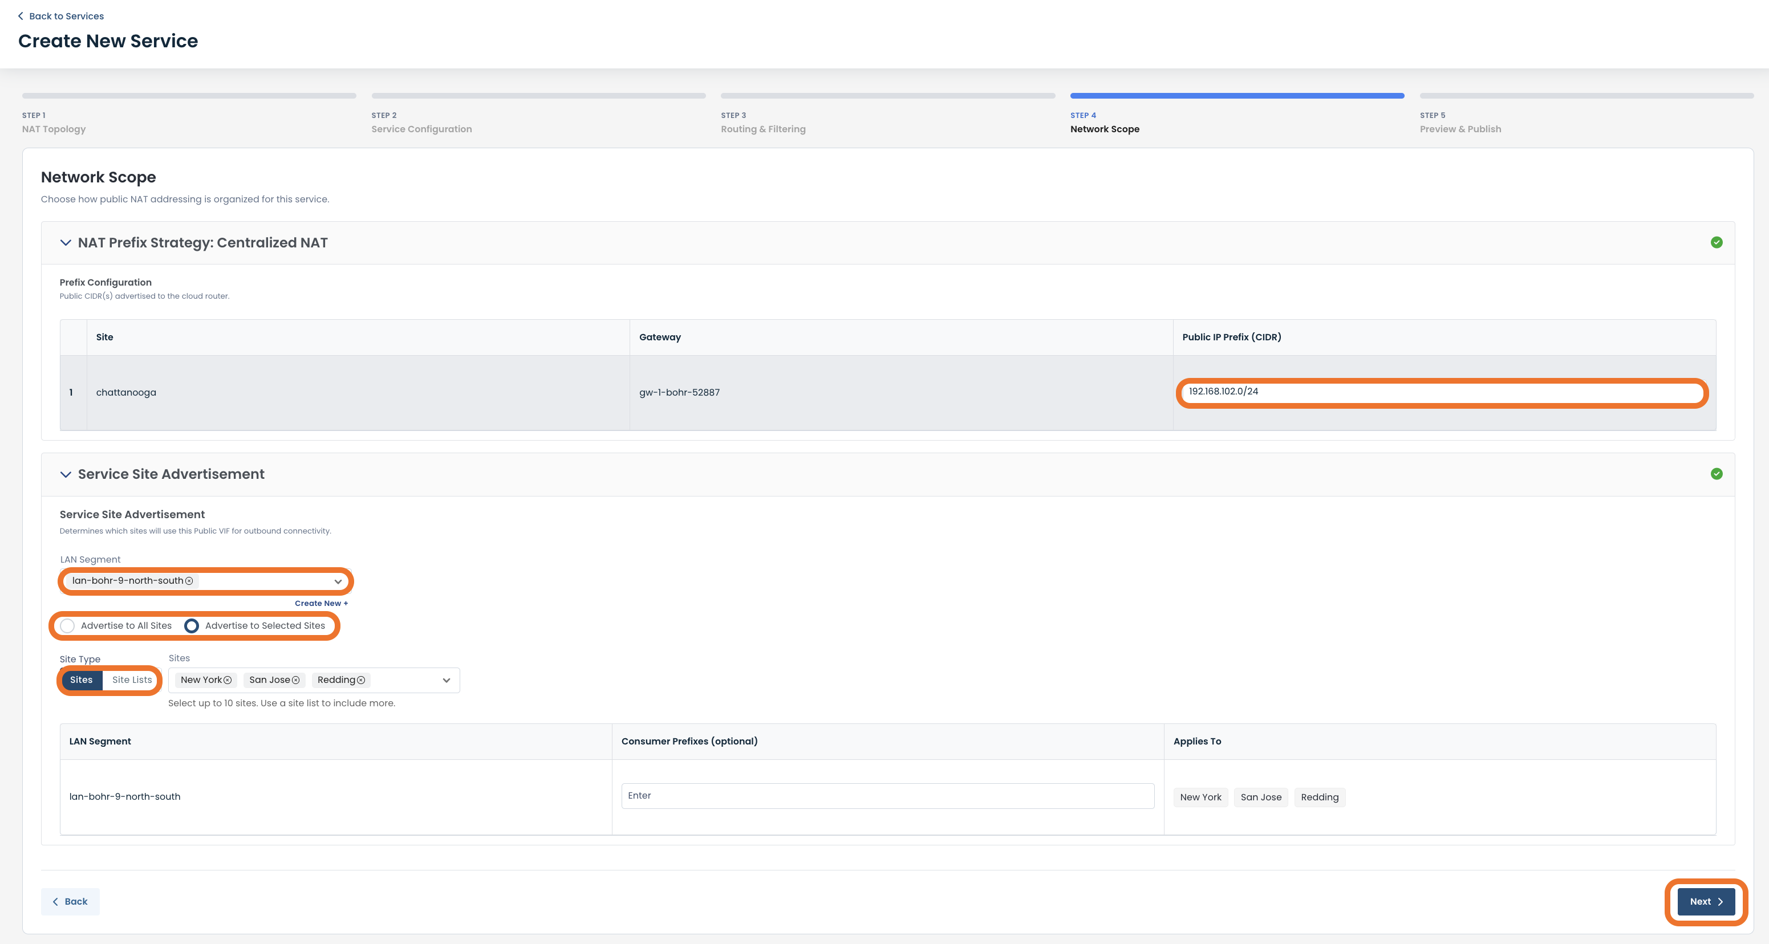Click San Jose tag in Applies To

1261,797
